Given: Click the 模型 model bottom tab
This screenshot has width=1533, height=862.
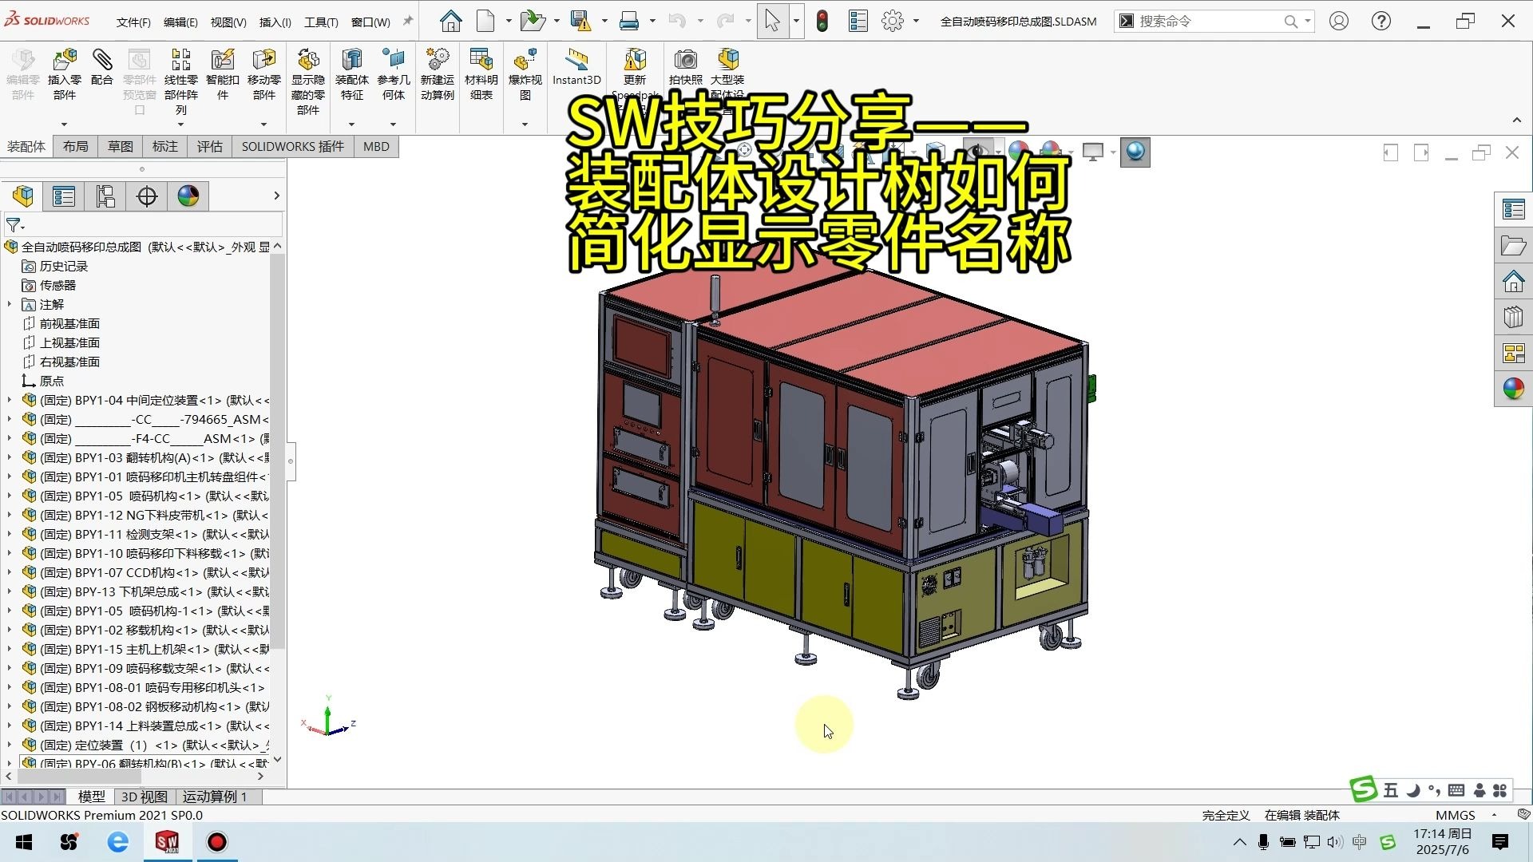Looking at the screenshot, I should pos(91,797).
